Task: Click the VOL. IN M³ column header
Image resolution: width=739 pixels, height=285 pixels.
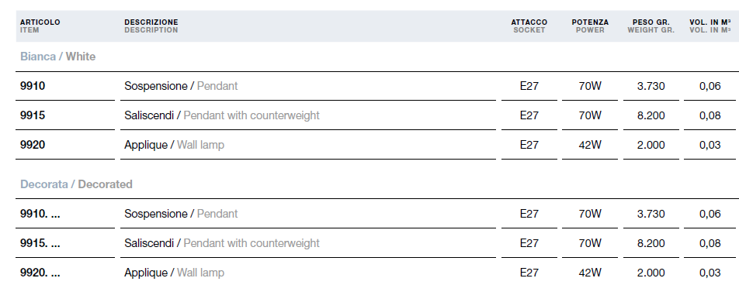Action: click(x=710, y=26)
